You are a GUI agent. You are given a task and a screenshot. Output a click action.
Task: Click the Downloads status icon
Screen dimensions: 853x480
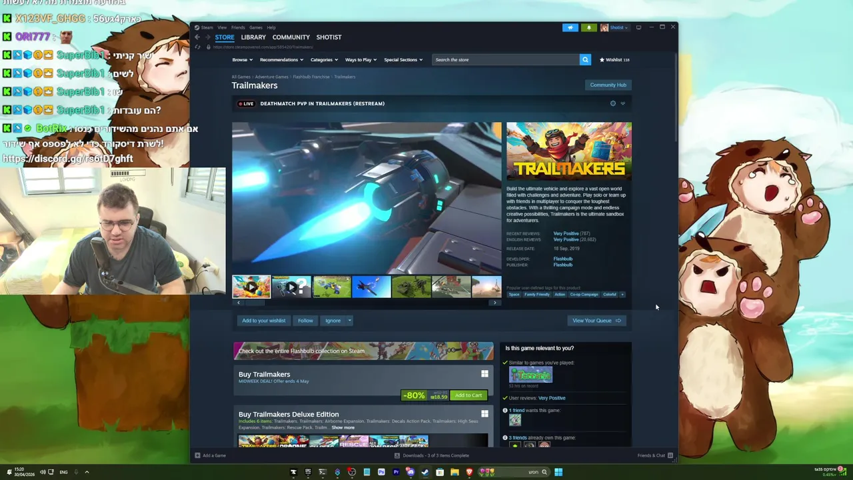click(397, 455)
